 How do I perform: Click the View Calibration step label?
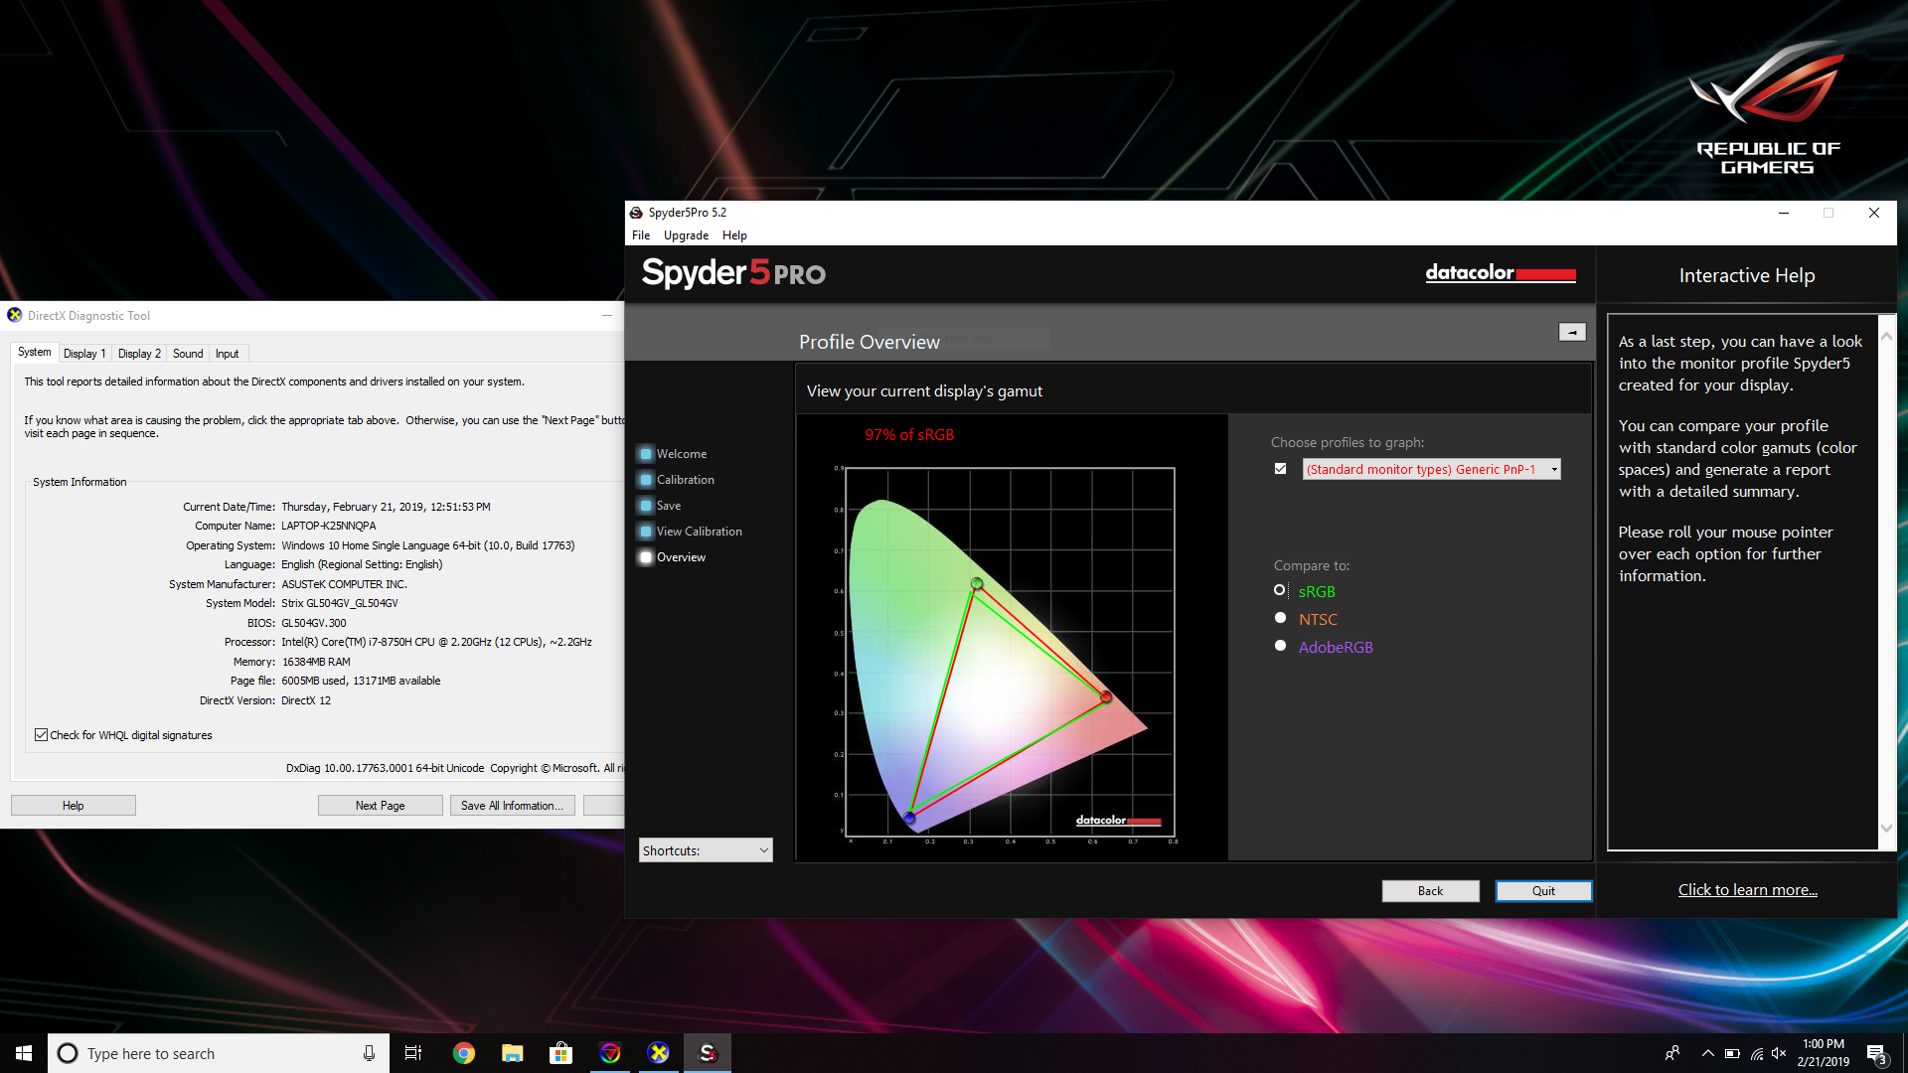(x=699, y=532)
